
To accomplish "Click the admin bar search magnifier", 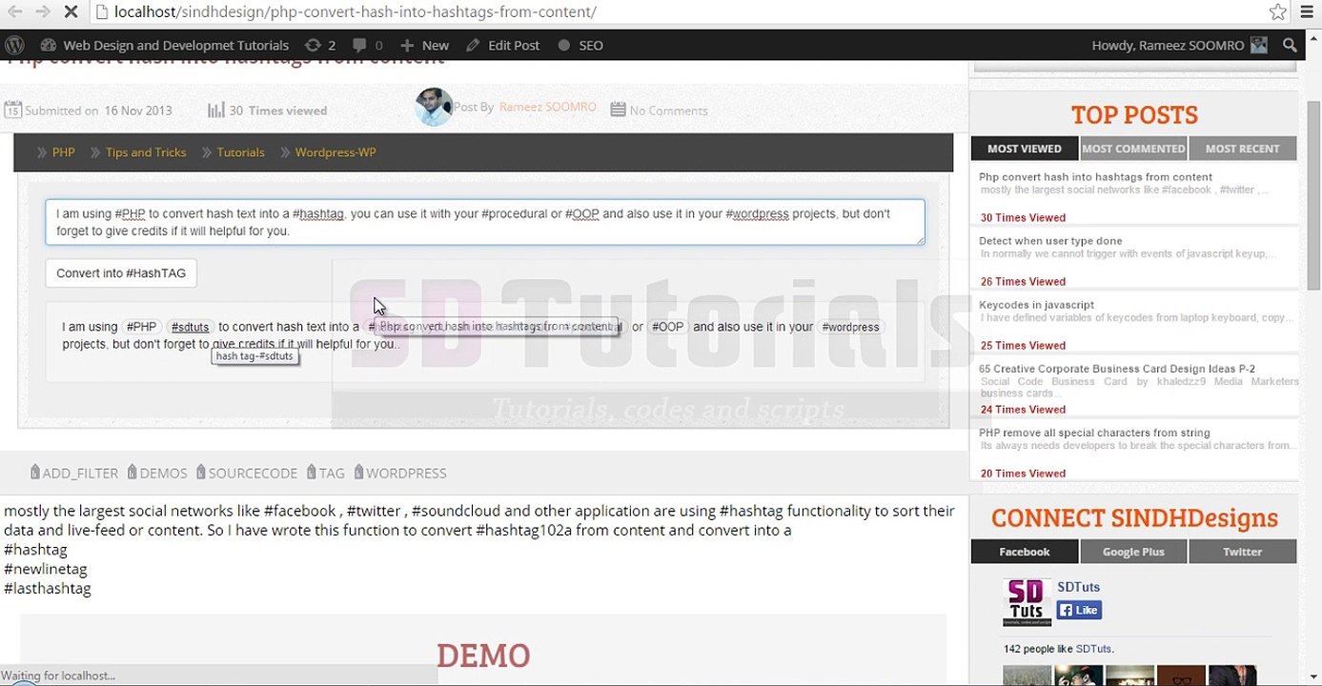I will (1290, 45).
